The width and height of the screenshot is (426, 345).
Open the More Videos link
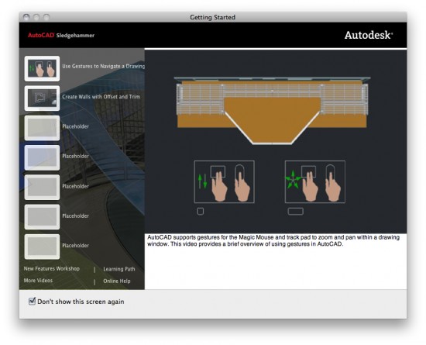click(38, 281)
